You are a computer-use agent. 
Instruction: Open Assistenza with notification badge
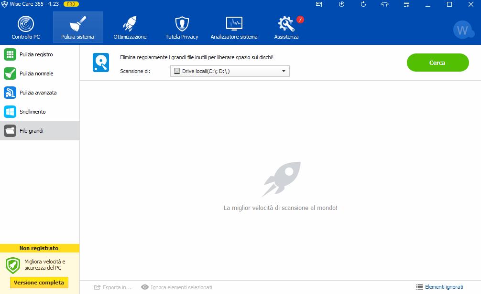[286, 28]
